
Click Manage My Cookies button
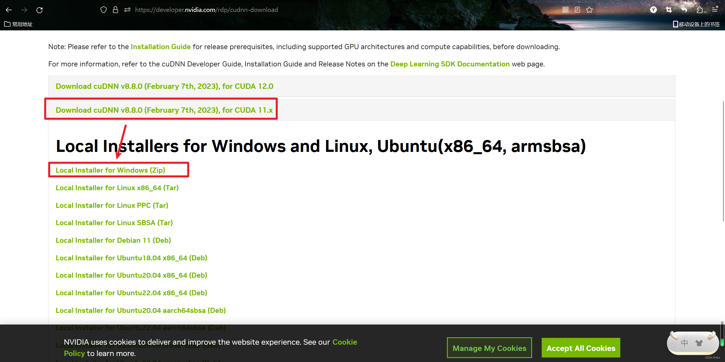tap(489, 348)
